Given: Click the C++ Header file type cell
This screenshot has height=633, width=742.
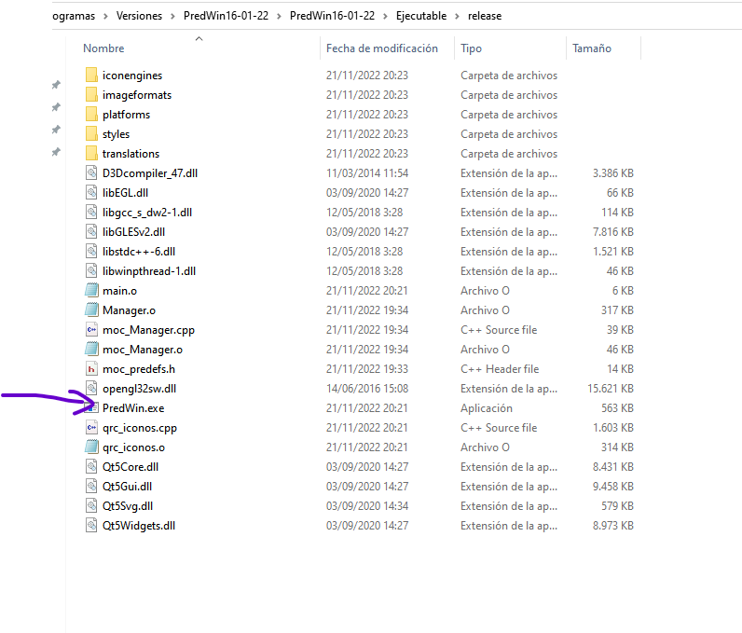Looking at the screenshot, I should (x=500, y=369).
